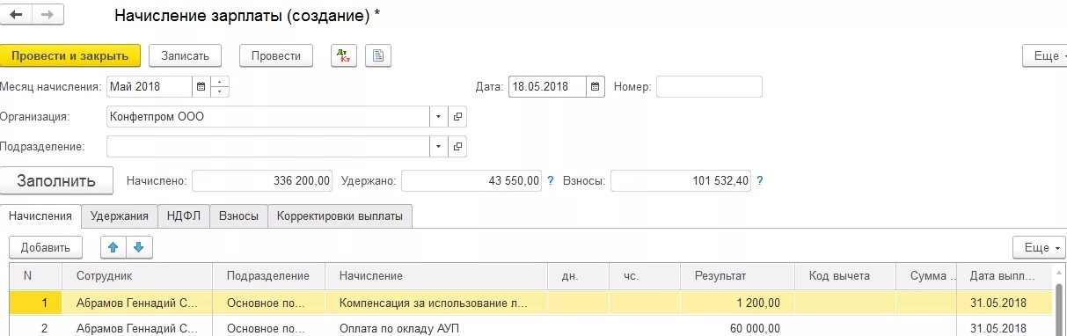
Task: Expand the Организация dropdown list
Action: (x=439, y=116)
